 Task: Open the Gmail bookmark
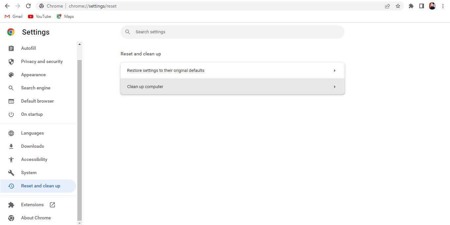[14, 16]
